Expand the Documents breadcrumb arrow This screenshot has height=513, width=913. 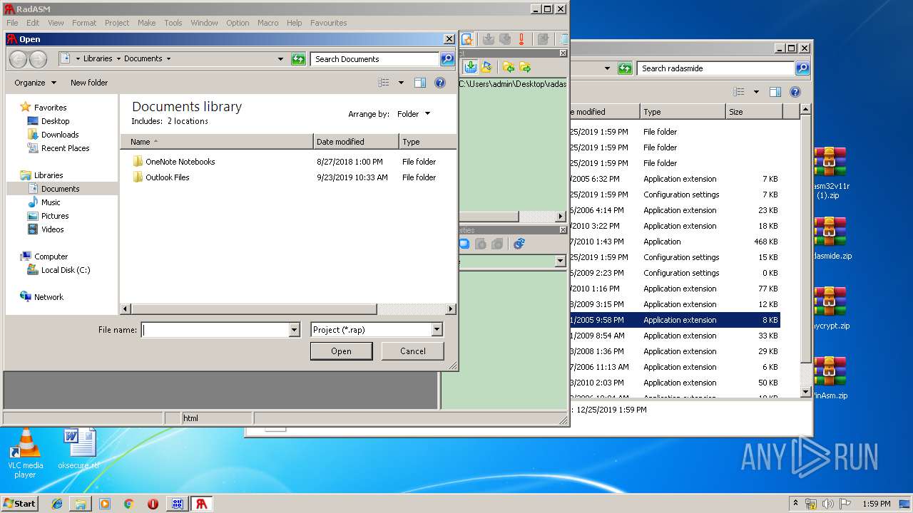(168, 59)
